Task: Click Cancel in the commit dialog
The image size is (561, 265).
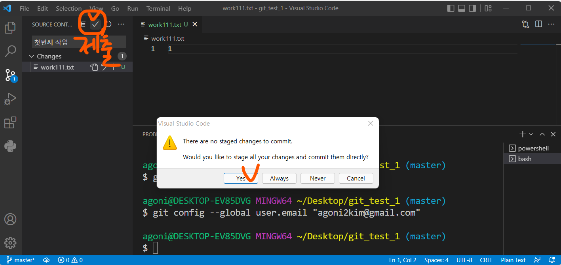Action: 356,178
